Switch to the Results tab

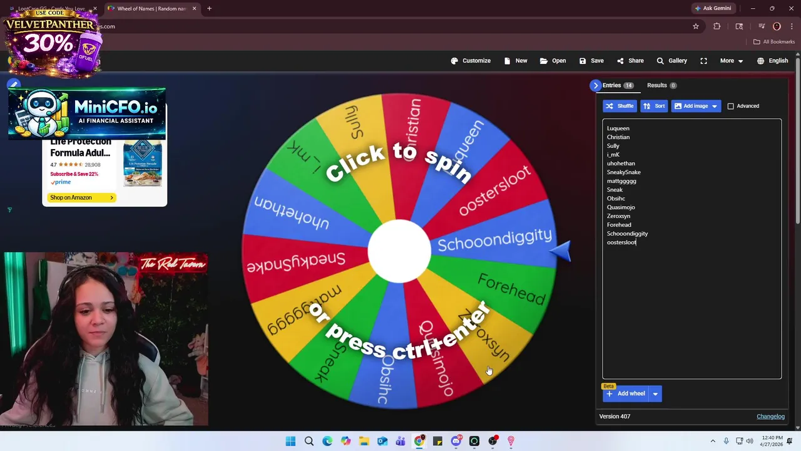click(x=661, y=85)
